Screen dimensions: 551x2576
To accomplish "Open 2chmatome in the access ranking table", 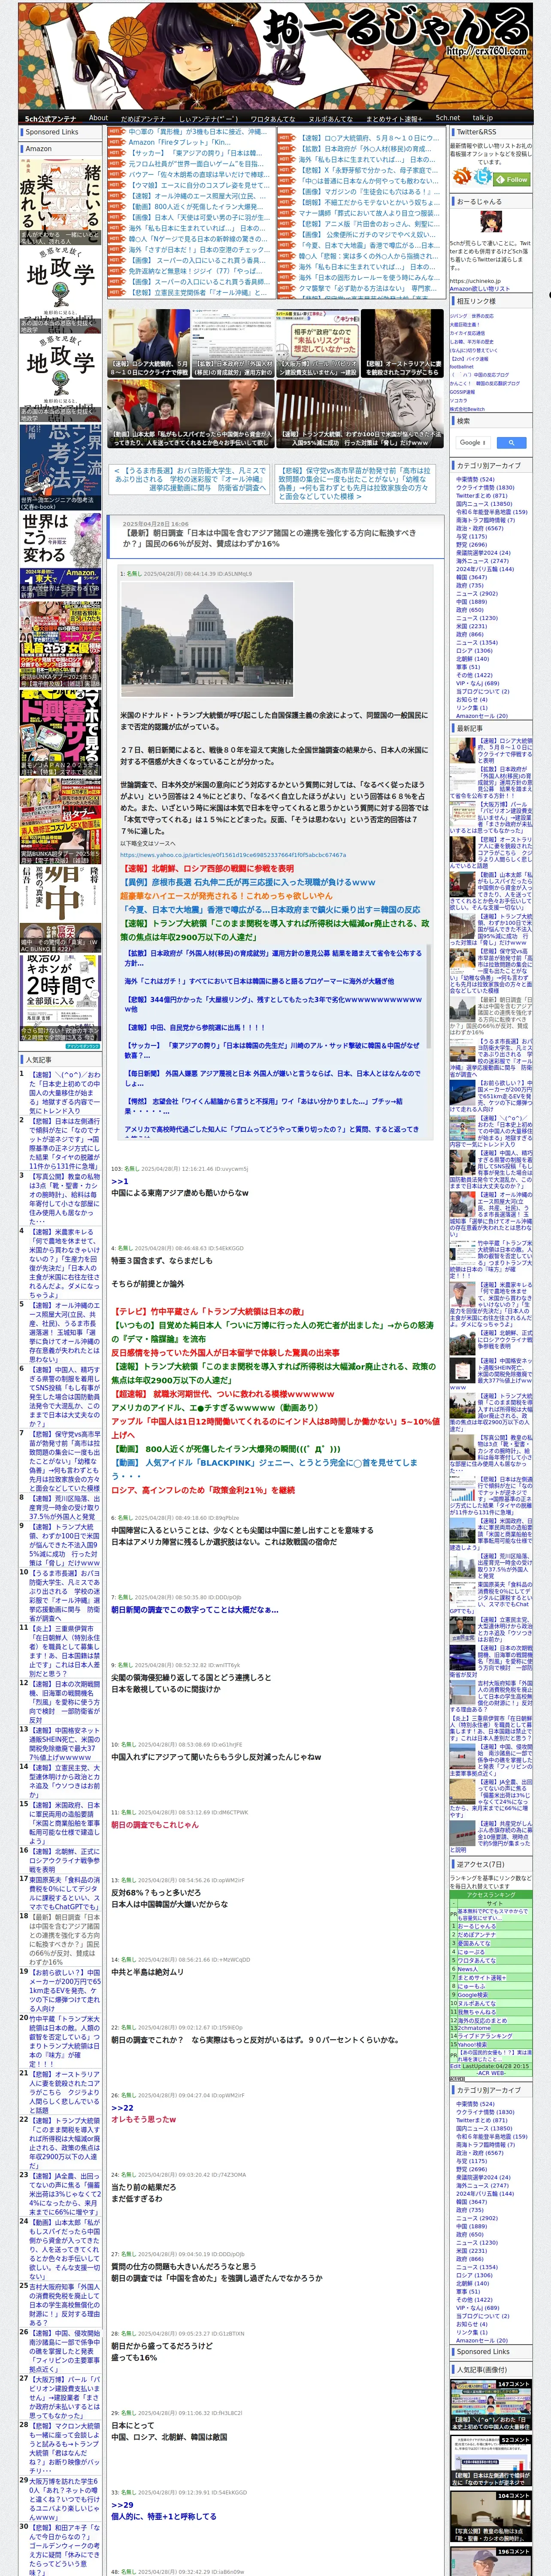I will (474, 2028).
